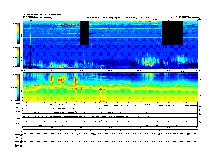Screen dimensions: 213x164
Task: Click 20:00 tick label under RAD1 spectrogram
Action: click(x=168, y=70)
